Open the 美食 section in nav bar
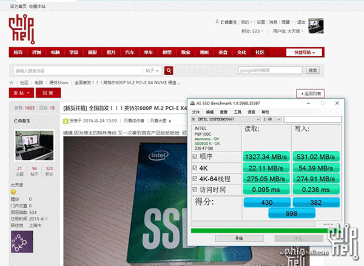The height and width of the screenshot is (266, 364). point(223,52)
